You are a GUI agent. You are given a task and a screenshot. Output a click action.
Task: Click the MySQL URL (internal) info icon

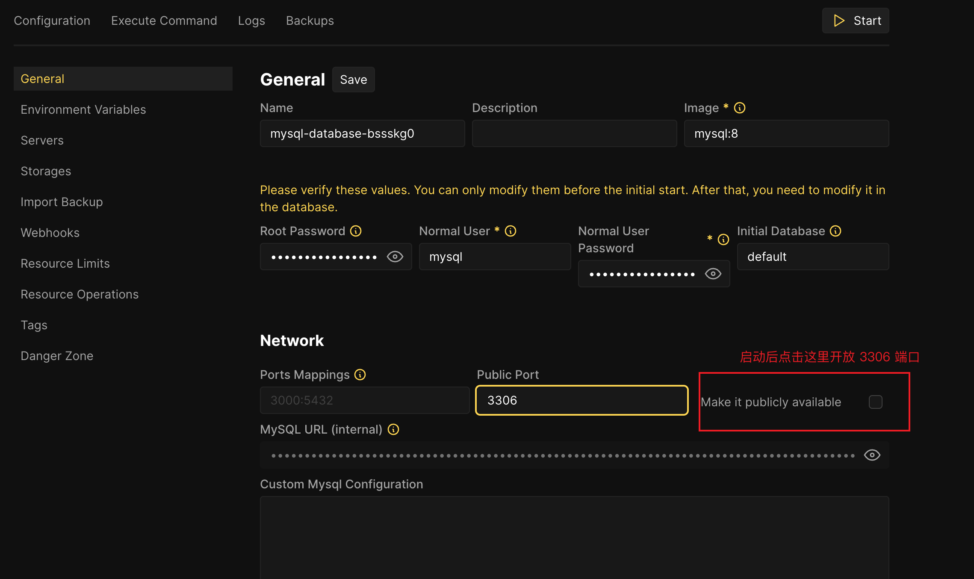(x=393, y=429)
